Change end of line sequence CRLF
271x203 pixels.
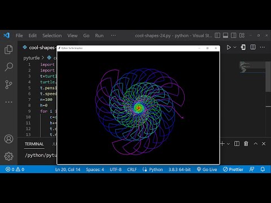pos(132,170)
